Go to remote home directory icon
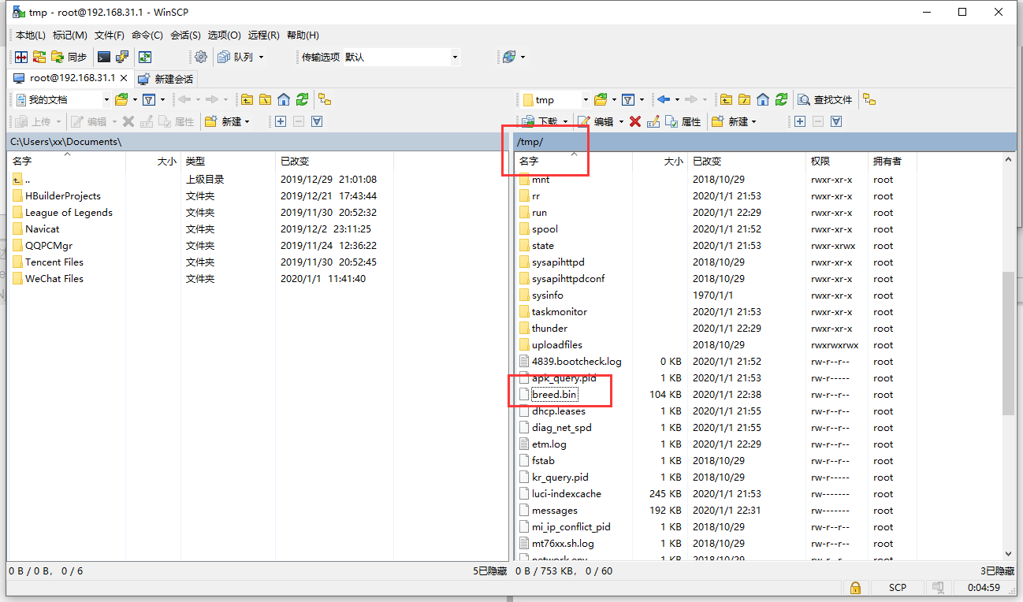 pyautogui.click(x=763, y=99)
